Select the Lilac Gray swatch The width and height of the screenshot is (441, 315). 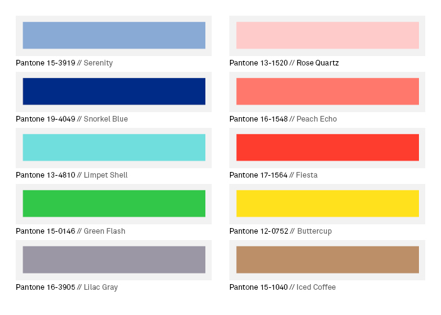pos(114,260)
